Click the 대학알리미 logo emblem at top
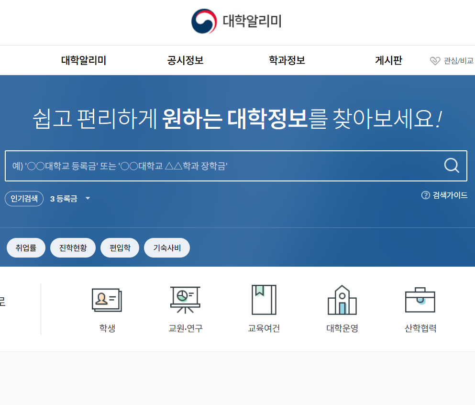 click(x=204, y=21)
